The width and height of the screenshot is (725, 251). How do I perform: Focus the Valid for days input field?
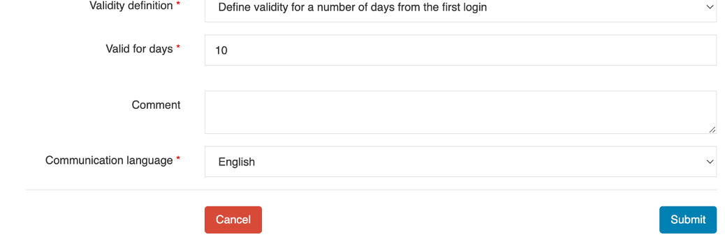pos(460,50)
